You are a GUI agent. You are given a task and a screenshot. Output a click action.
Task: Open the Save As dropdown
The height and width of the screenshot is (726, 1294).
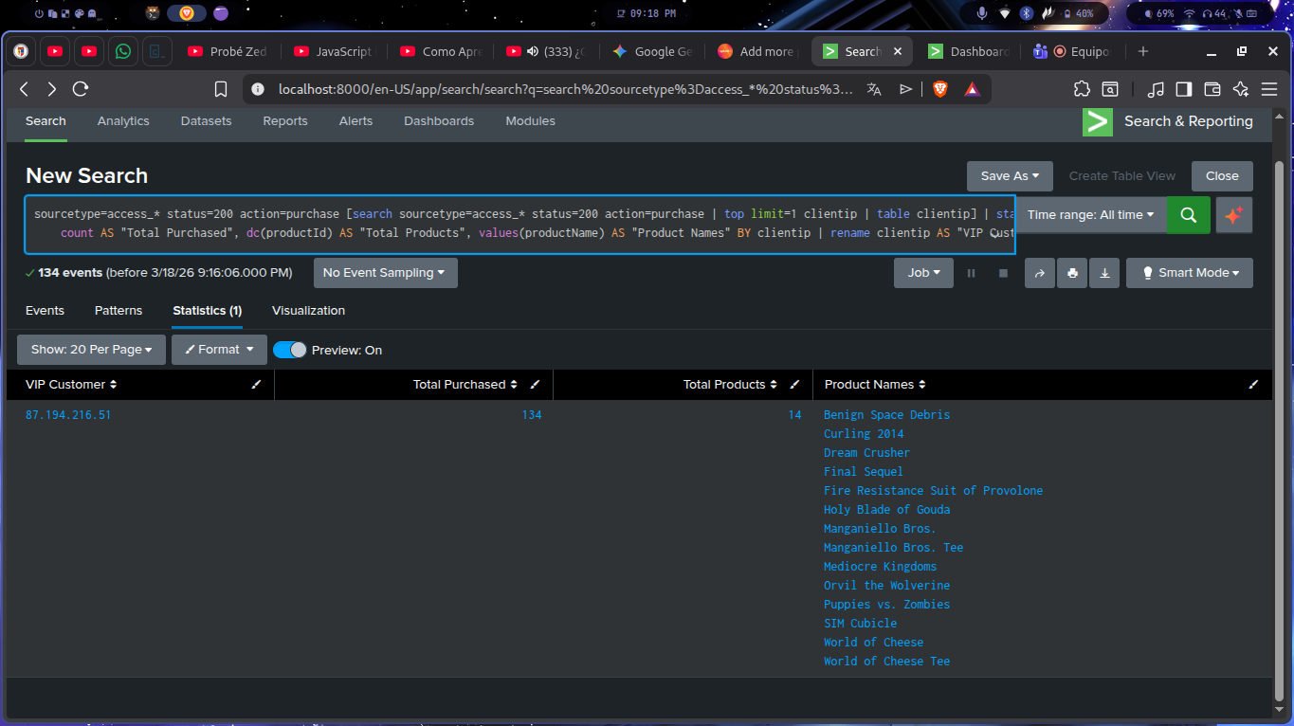click(x=1010, y=176)
